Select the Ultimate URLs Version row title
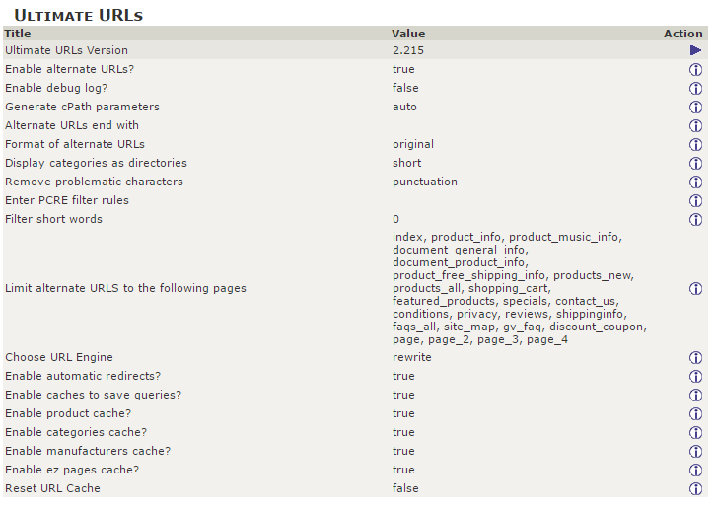716x509 pixels. 66,50
